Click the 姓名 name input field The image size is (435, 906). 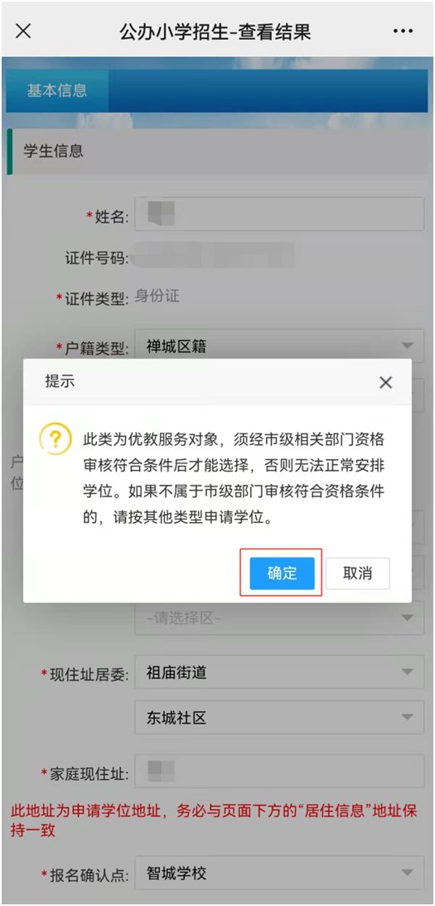tap(279, 214)
